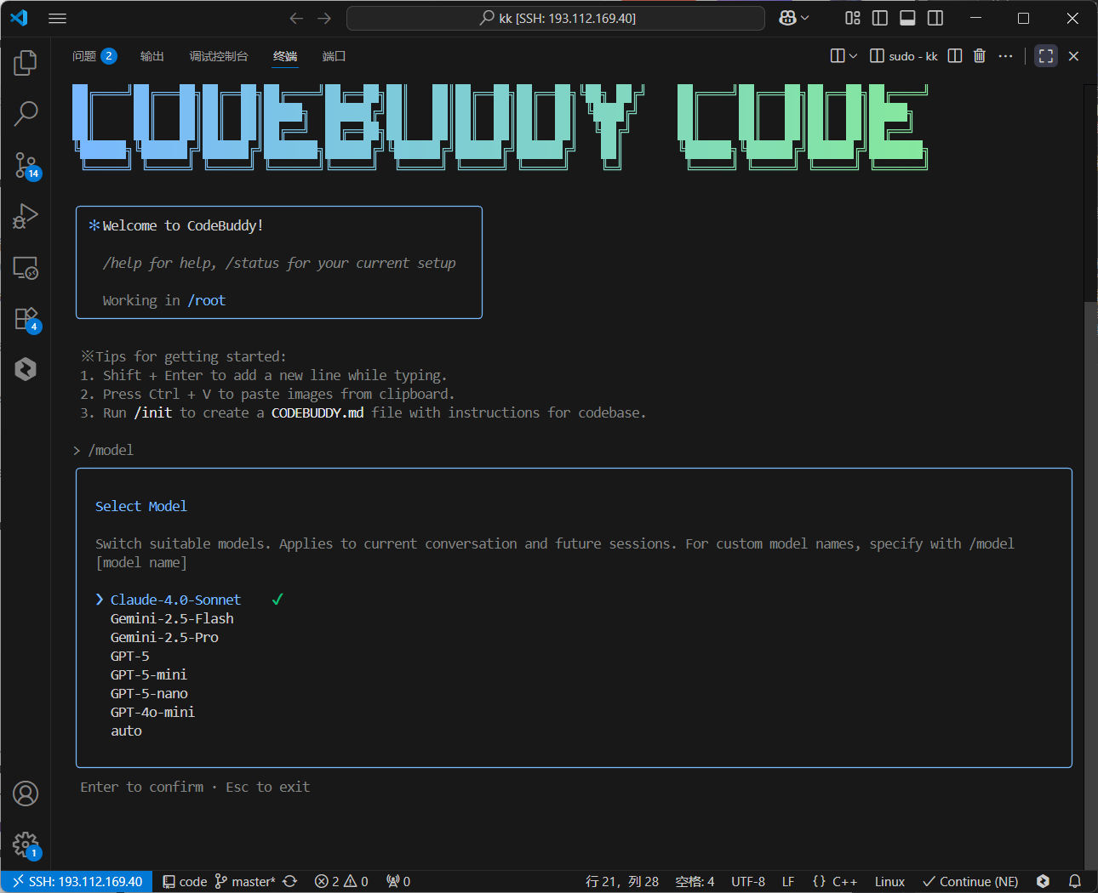Open the Copilot chat icon in title bar
Viewport: 1098px width, 893px height.
pyautogui.click(x=787, y=18)
